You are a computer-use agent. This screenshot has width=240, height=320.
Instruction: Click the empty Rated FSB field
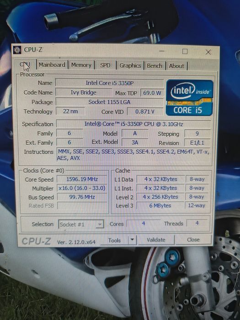point(82,206)
